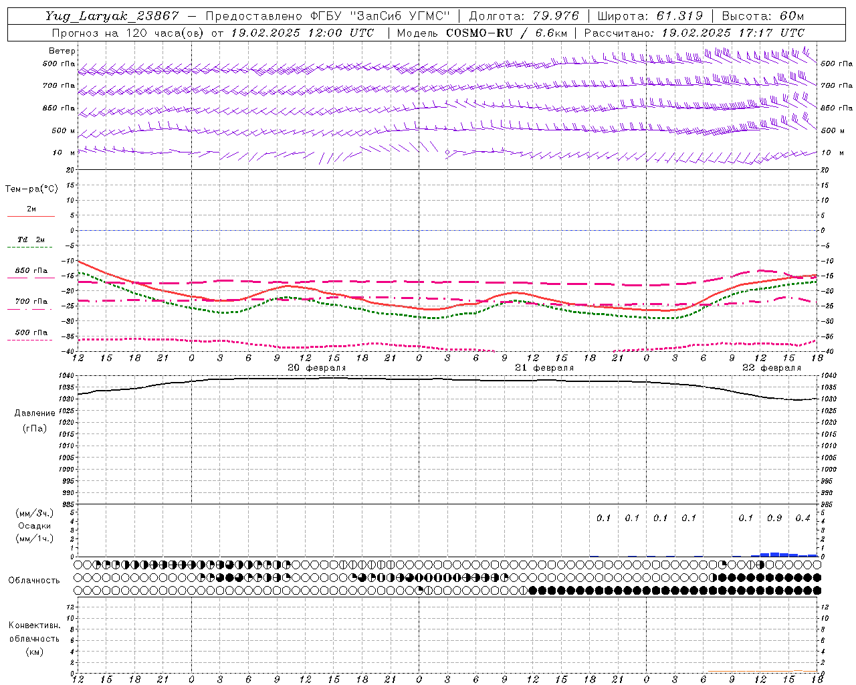Click the 21 февраля date label
The image size is (856, 685).
[544, 368]
